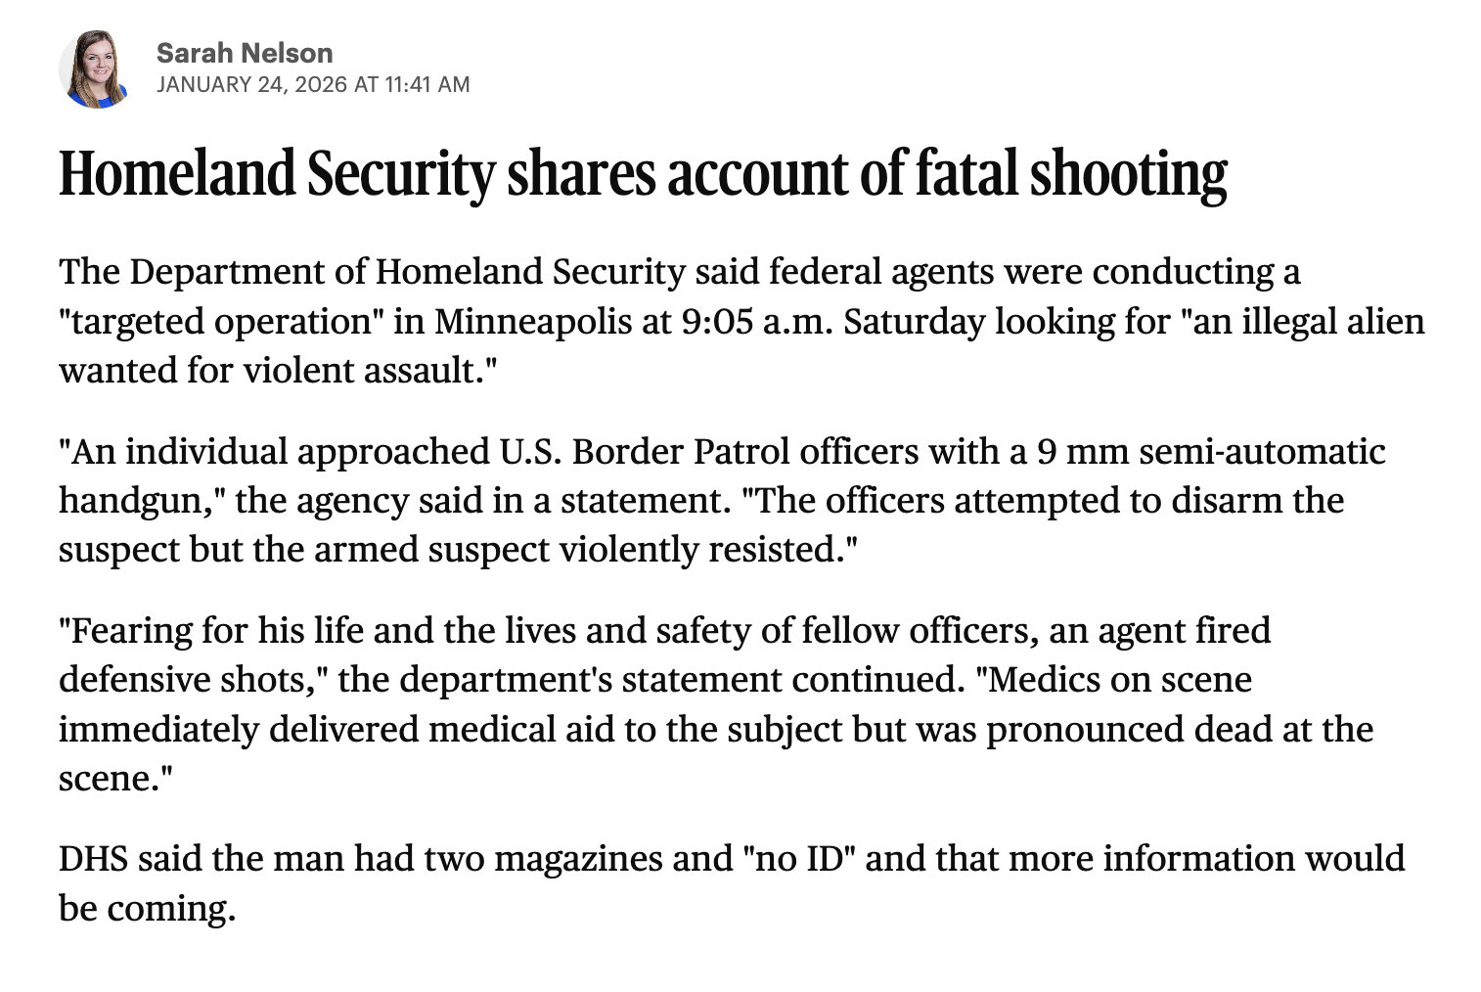This screenshot has height=992, width=1481.
Task: Click the DHS abbreviation in last paragraph
Action: pyautogui.click(x=93, y=858)
